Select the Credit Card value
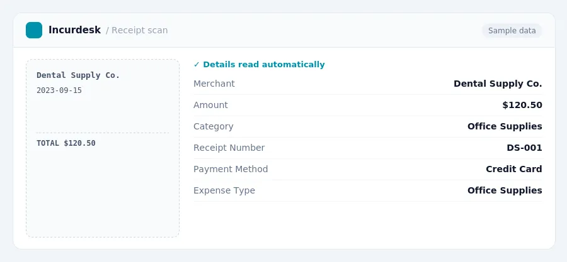The width and height of the screenshot is (567, 262). pyautogui.click(x=514, y=169)
